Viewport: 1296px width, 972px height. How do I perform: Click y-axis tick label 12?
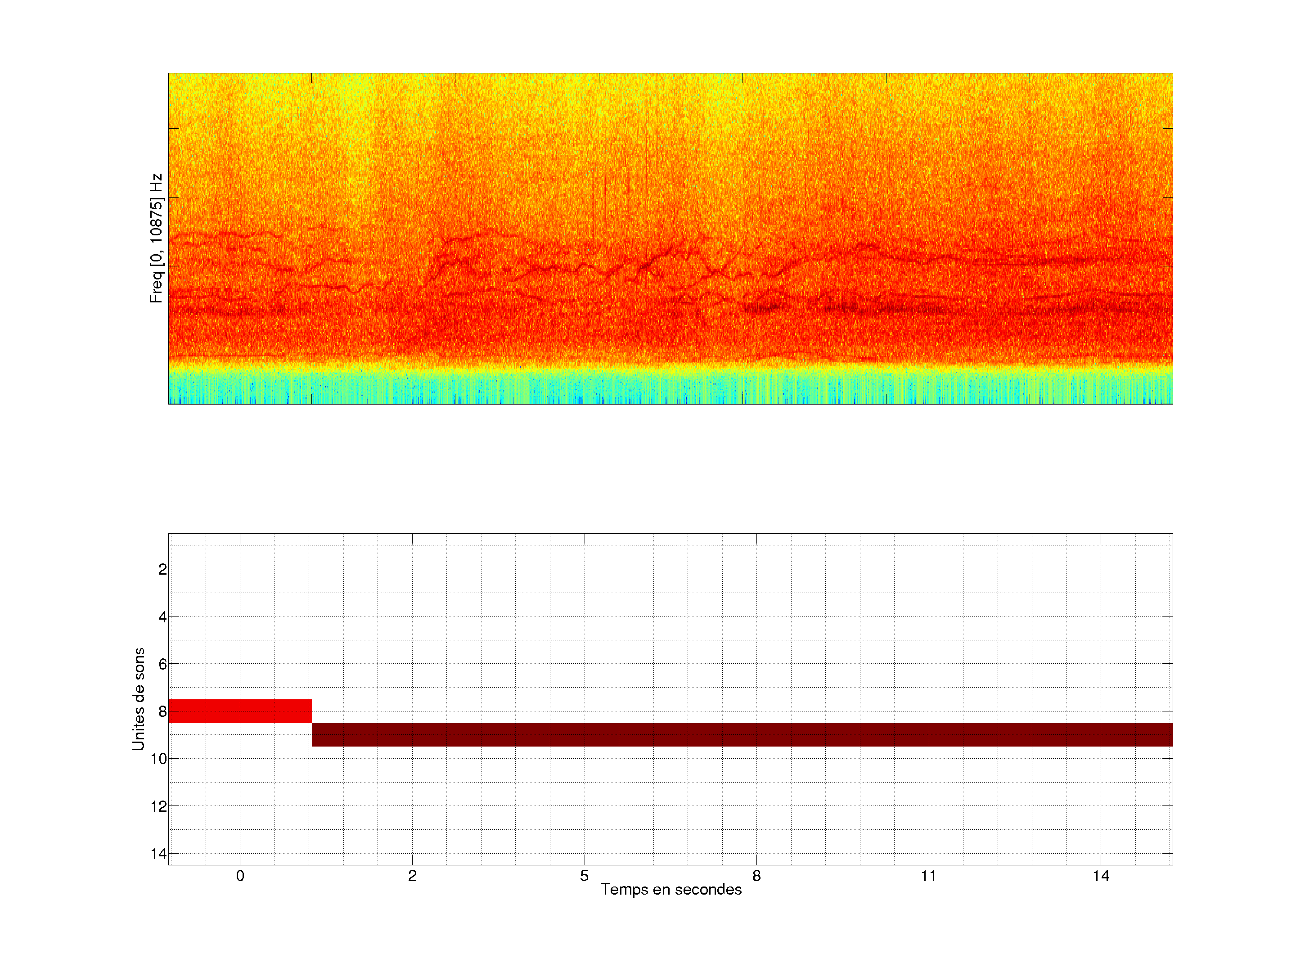click(159, 806)
